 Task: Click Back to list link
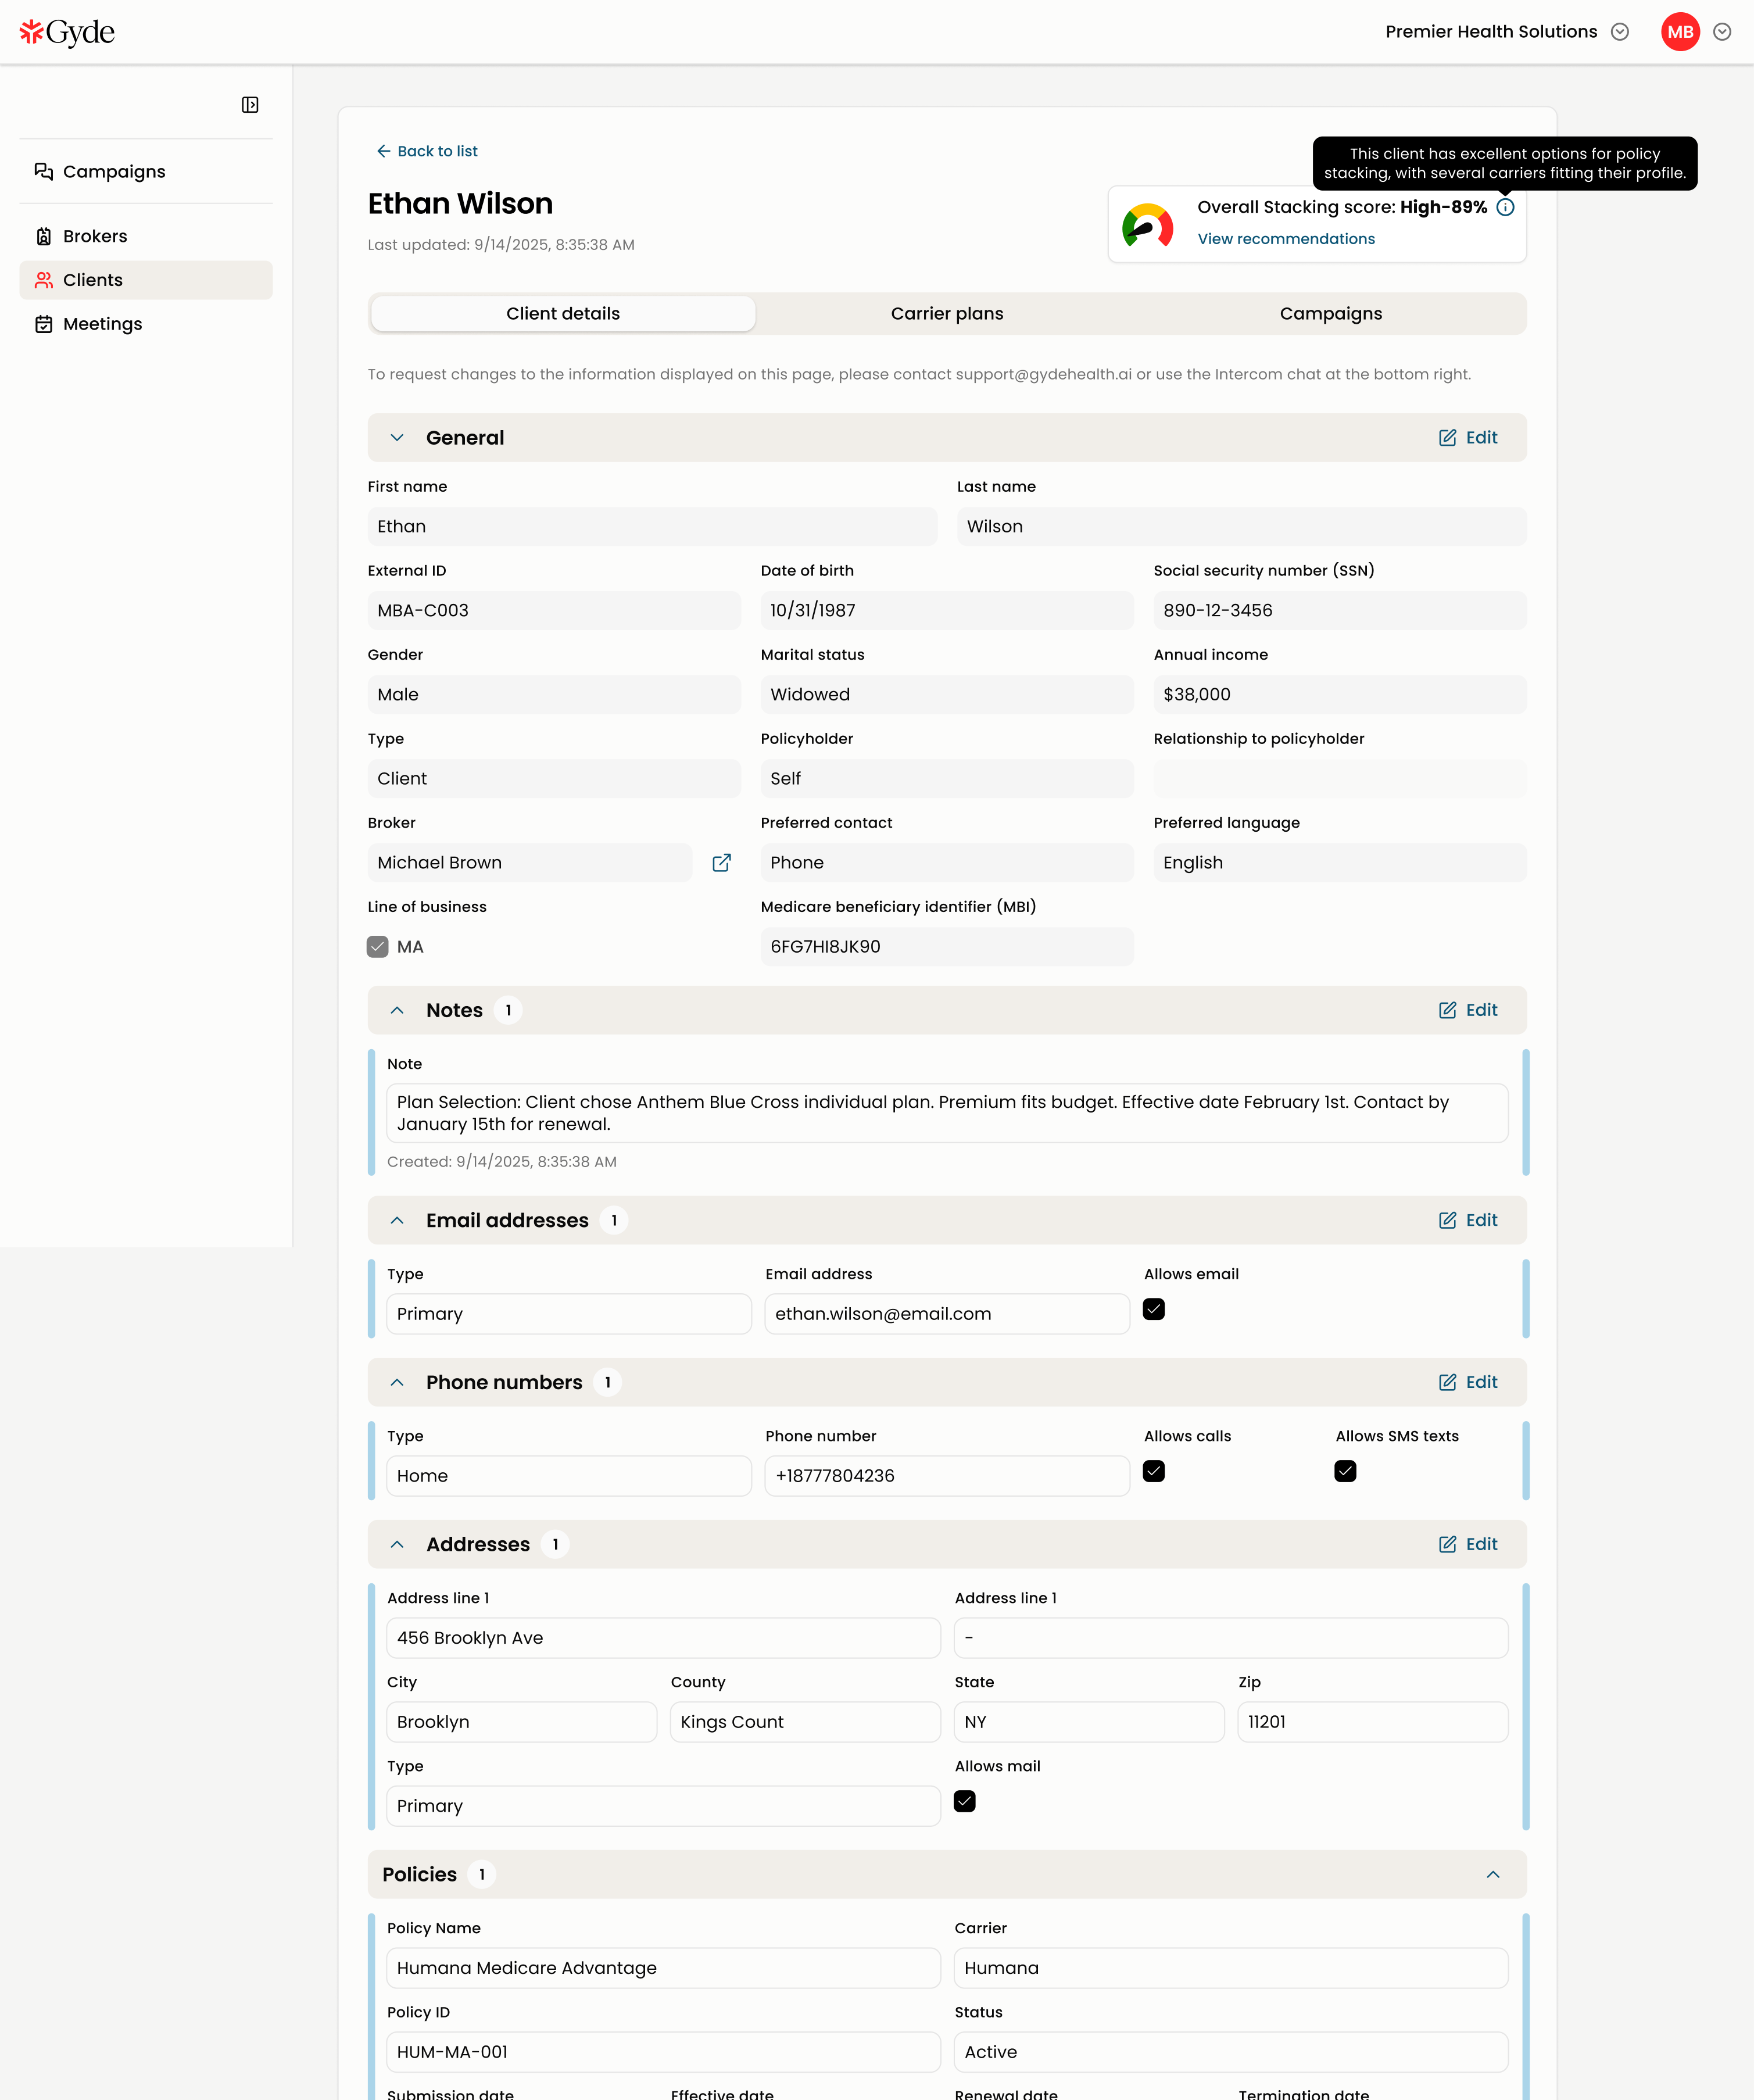[427, 151]
